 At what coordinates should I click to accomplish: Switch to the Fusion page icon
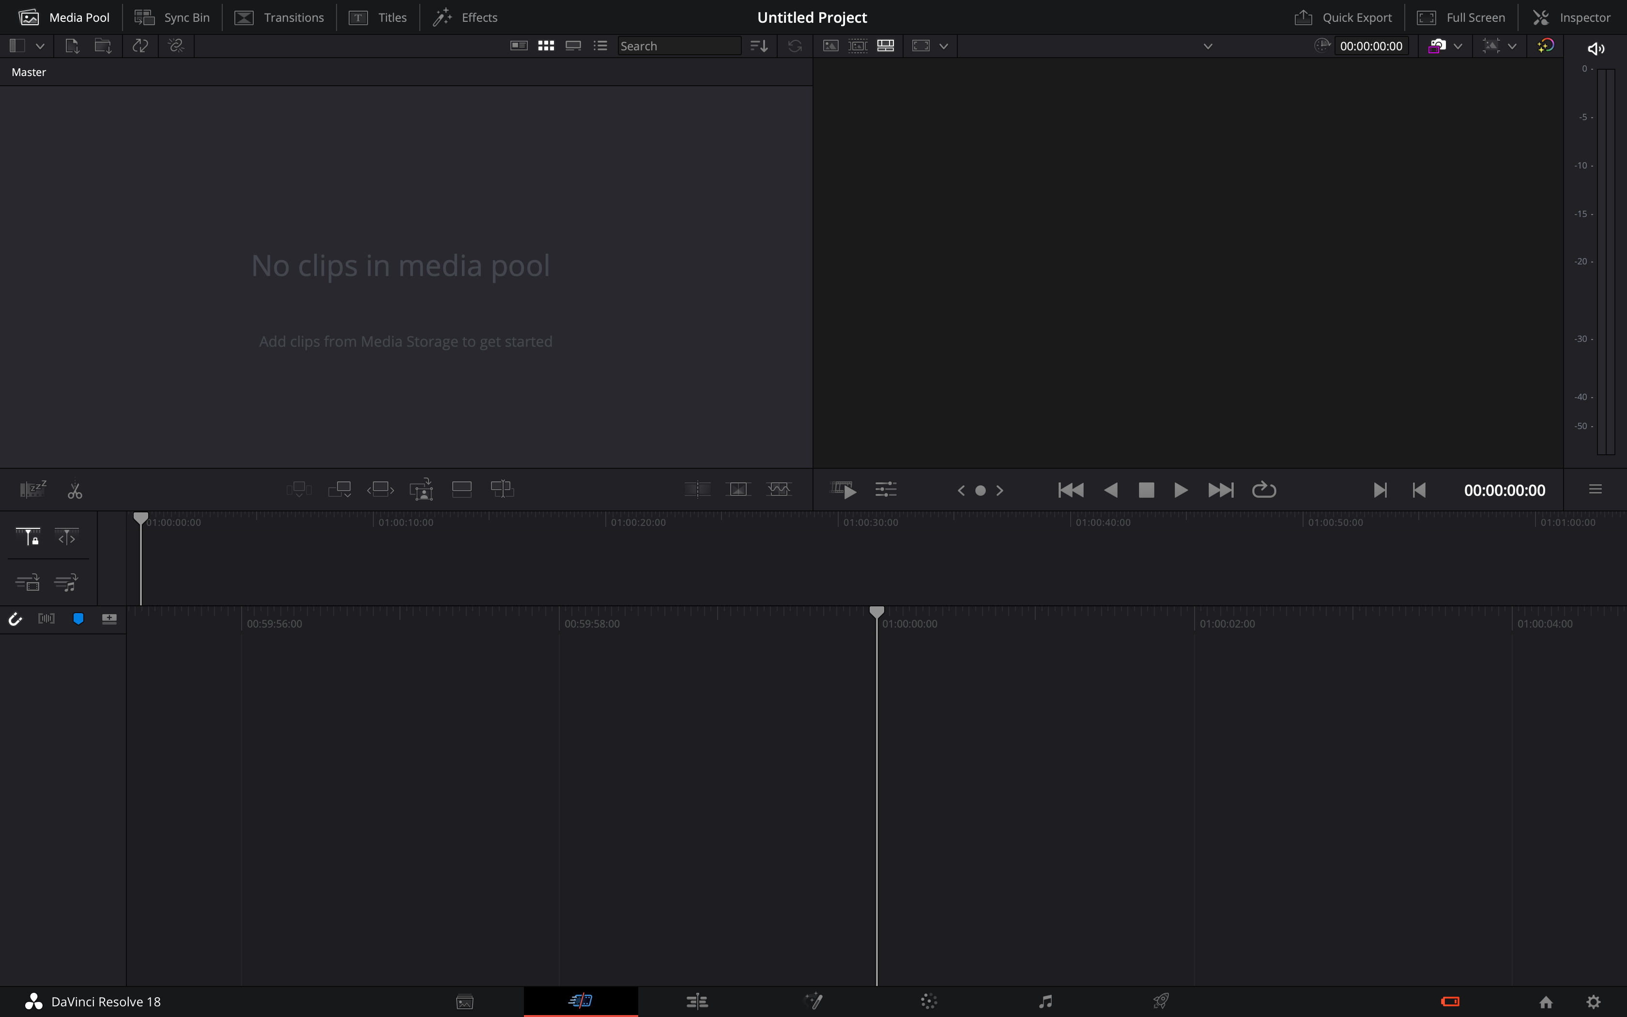pyautogui.click(x=813, y=1001)
